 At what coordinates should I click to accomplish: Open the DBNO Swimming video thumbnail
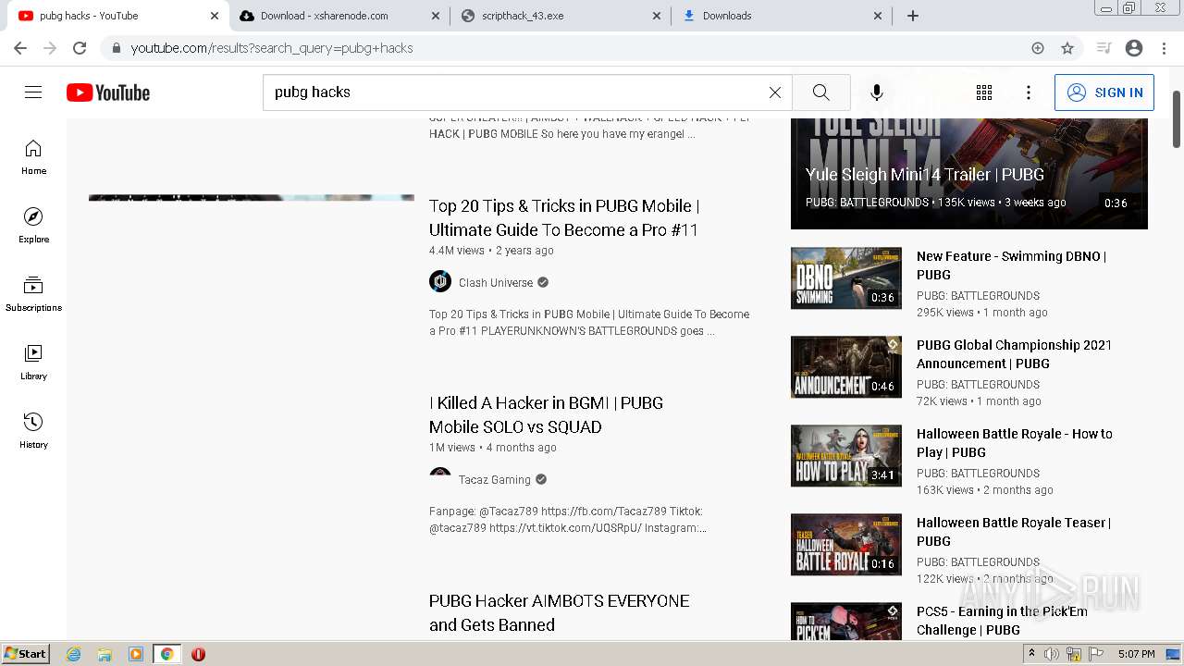pos(846,277)
